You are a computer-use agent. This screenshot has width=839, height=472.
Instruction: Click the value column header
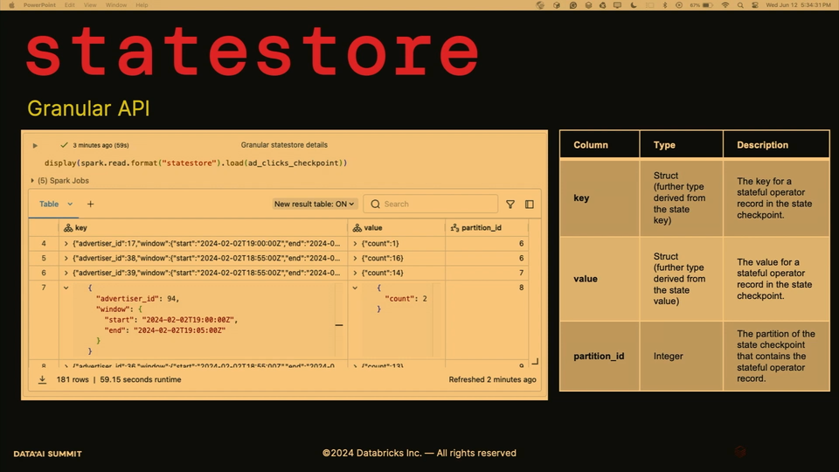(397, 227)
